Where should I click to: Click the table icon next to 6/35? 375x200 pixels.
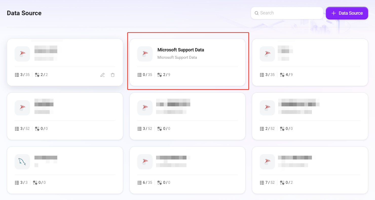pos(139,183)
